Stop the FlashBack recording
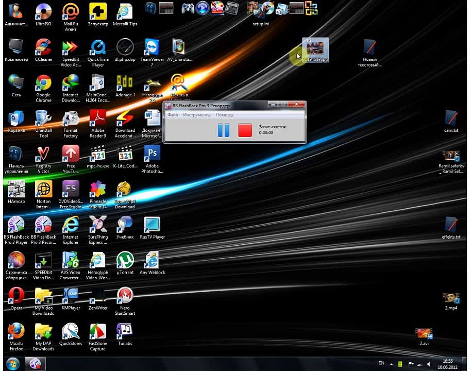470x371 pixels. click(245, 130)
